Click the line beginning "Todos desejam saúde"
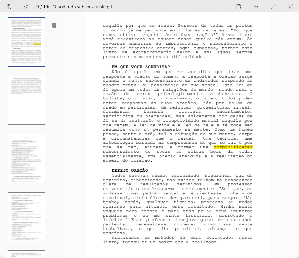The height and width of the screenshot is (258, 299). 182,176
